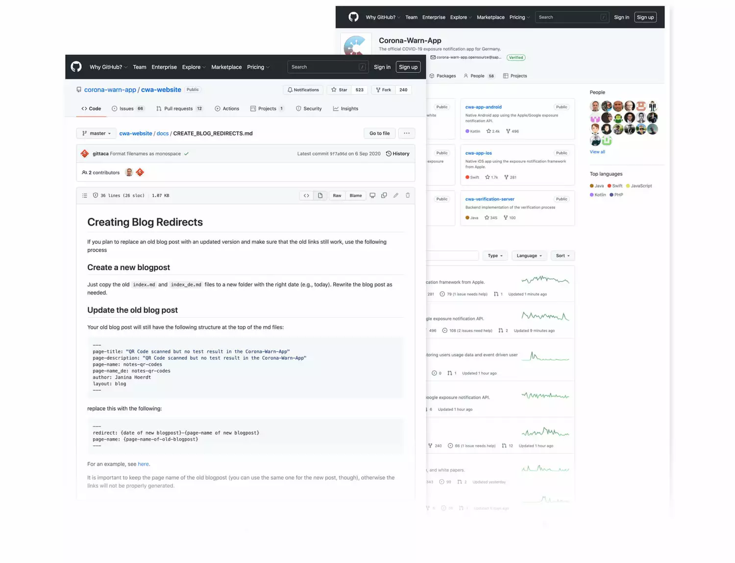
Task: Click Enterprise in front window nav
Action: 164,67
